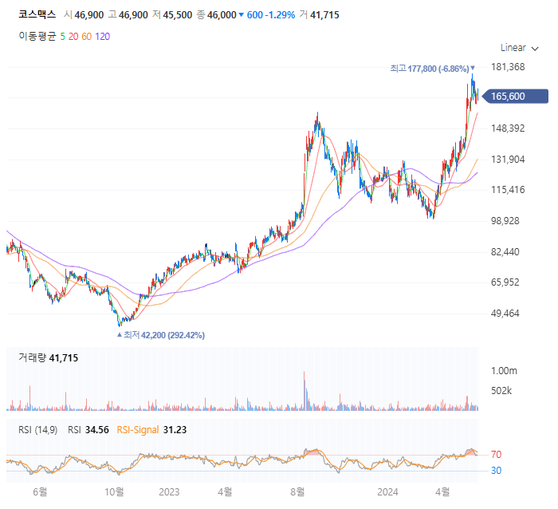
Task: Click the 131,904 price axis label
Action: [x=508, y=160]
